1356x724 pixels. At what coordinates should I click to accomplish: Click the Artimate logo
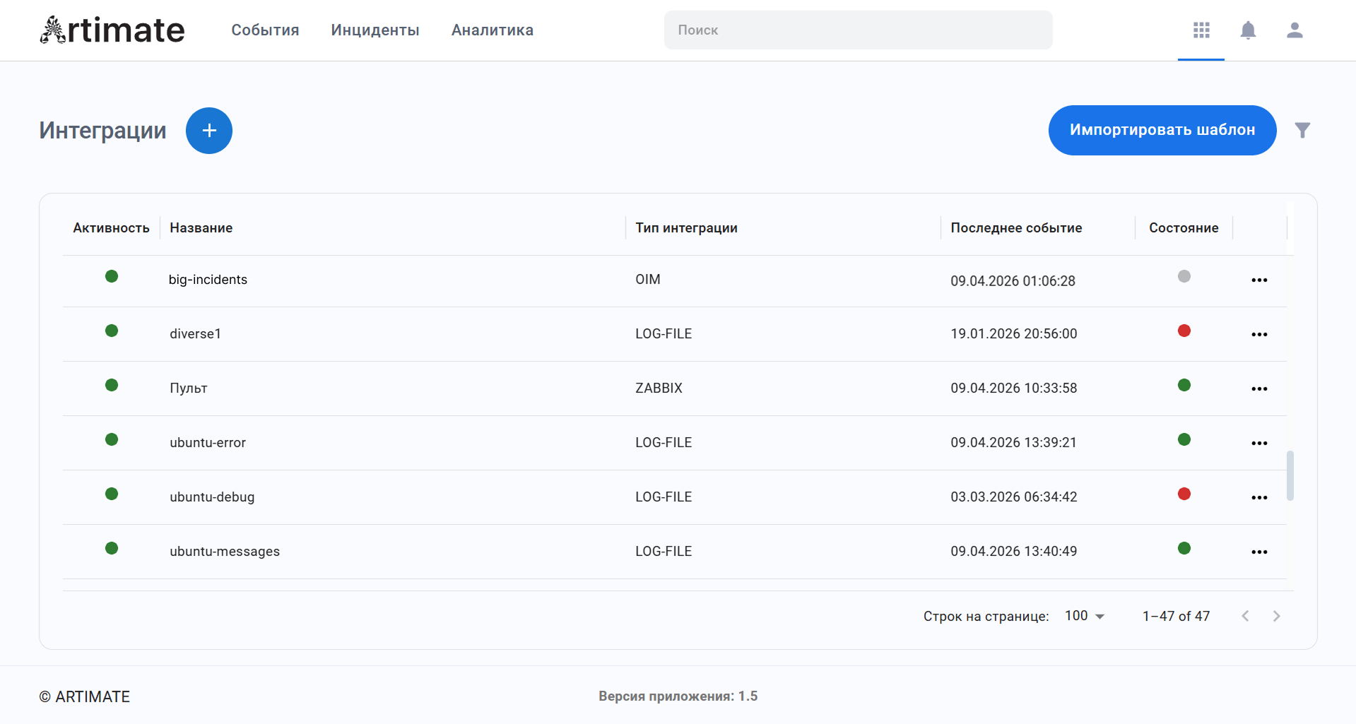pos(112,30)
